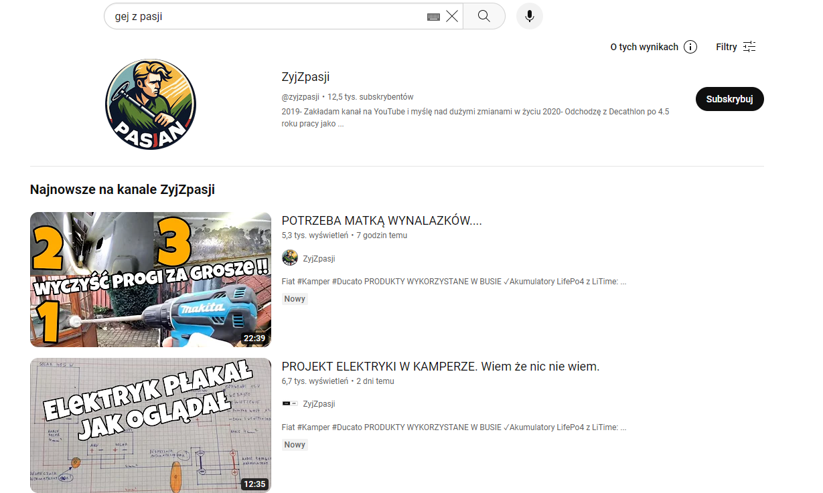The width and height of the screenshot is (823, 493).
Task: Open video title PROJEKT ELEKTRYKI W KAMPERZE
Action: 441,367
